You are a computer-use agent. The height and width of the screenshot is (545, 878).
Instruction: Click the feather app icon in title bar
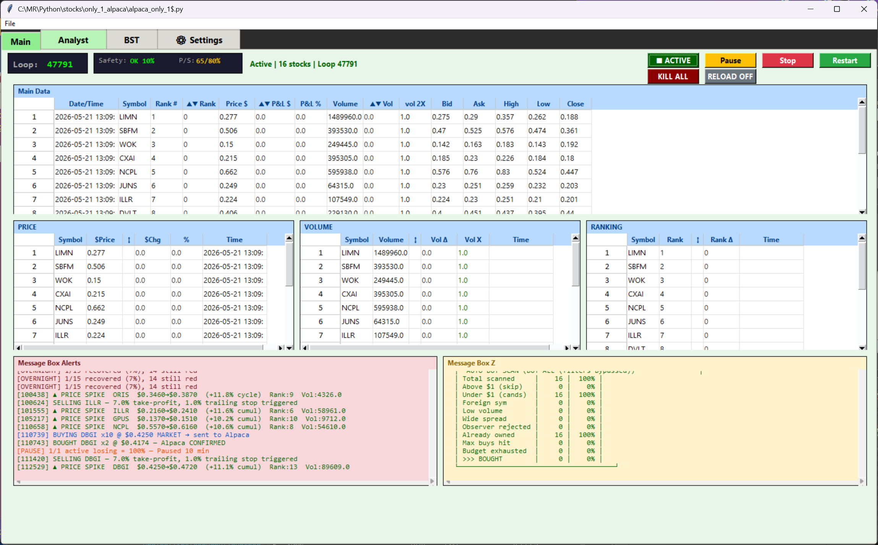[x=10, y=9]
